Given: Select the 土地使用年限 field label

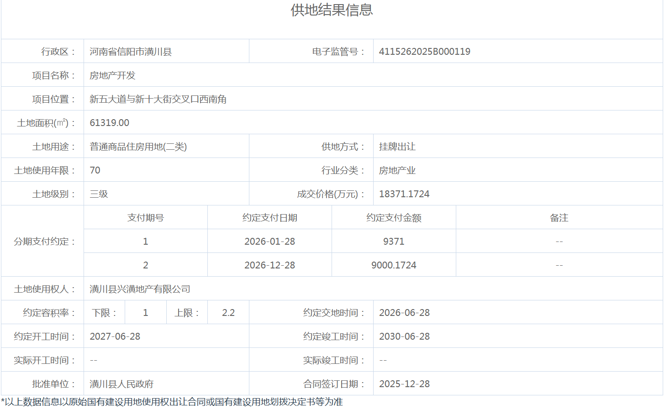Looking at the screenshot, I should pos(44,170).
